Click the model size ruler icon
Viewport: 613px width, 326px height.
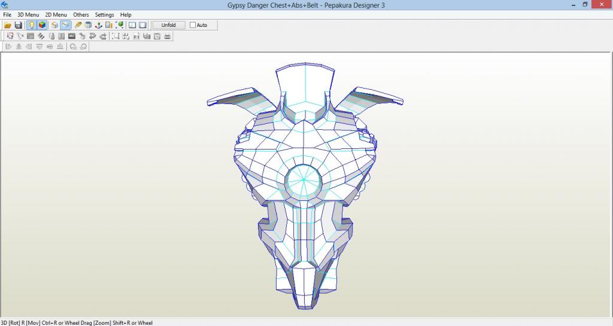point(109,25)
